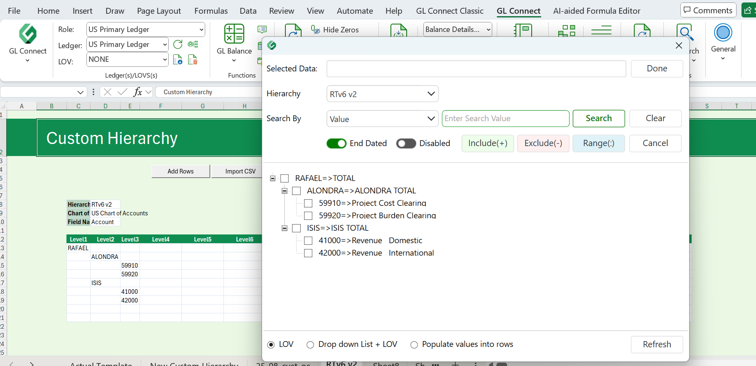The height and width of the screenshot is (366, 756).
Task: Click the Hide Zeros icon
Action: (x=315, y=29)
